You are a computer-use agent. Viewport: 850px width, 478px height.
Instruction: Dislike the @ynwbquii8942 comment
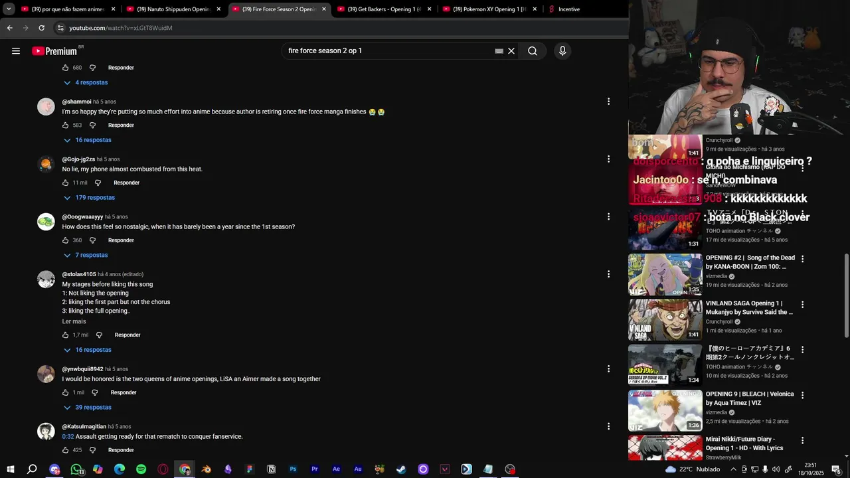point(95,392)
